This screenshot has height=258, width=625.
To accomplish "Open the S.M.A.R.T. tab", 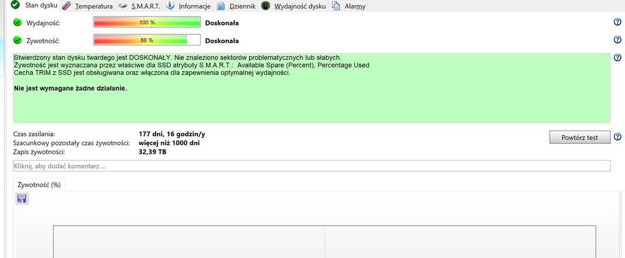I will (139, 6).
